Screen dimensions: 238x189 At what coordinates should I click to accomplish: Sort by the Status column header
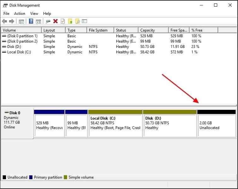[x=126, y=30]
